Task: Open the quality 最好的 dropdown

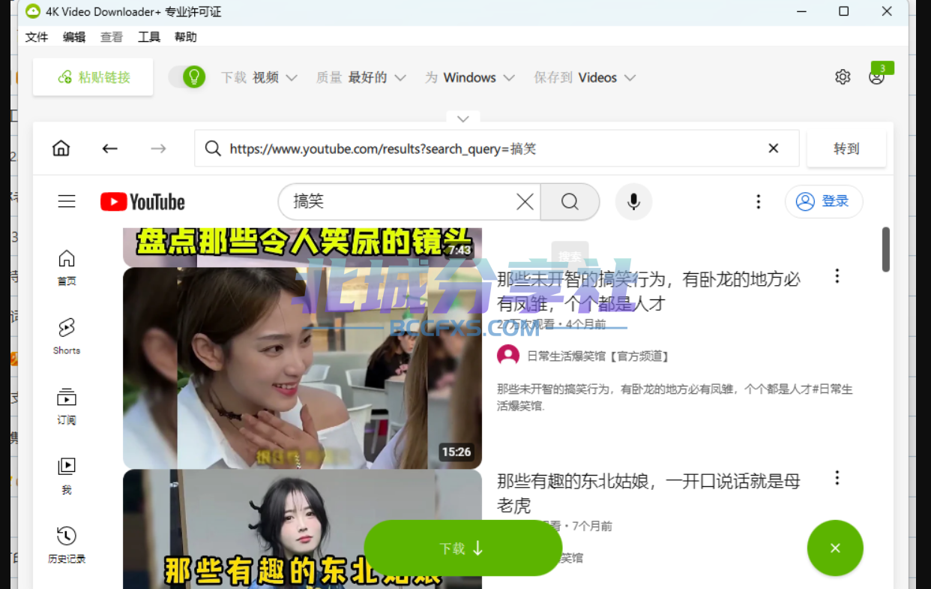Action: click(361, 77)
